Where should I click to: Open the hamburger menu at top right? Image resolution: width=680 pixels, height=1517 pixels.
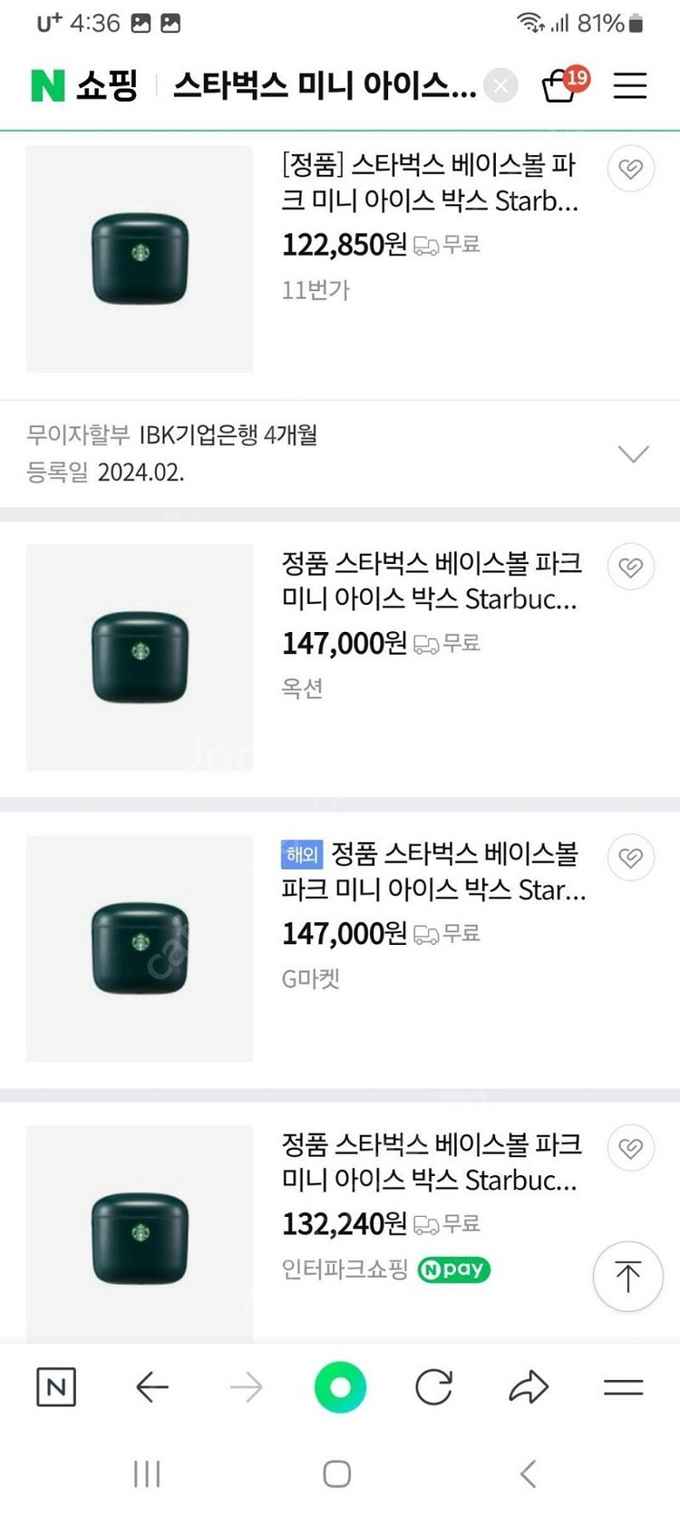click(x=630, y=85)
